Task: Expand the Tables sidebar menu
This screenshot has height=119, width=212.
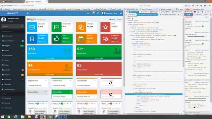Action: 13,65
